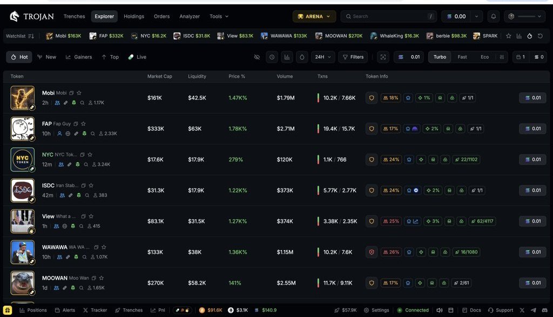
Task: Open the Filters panel
Action: [353, 57]
